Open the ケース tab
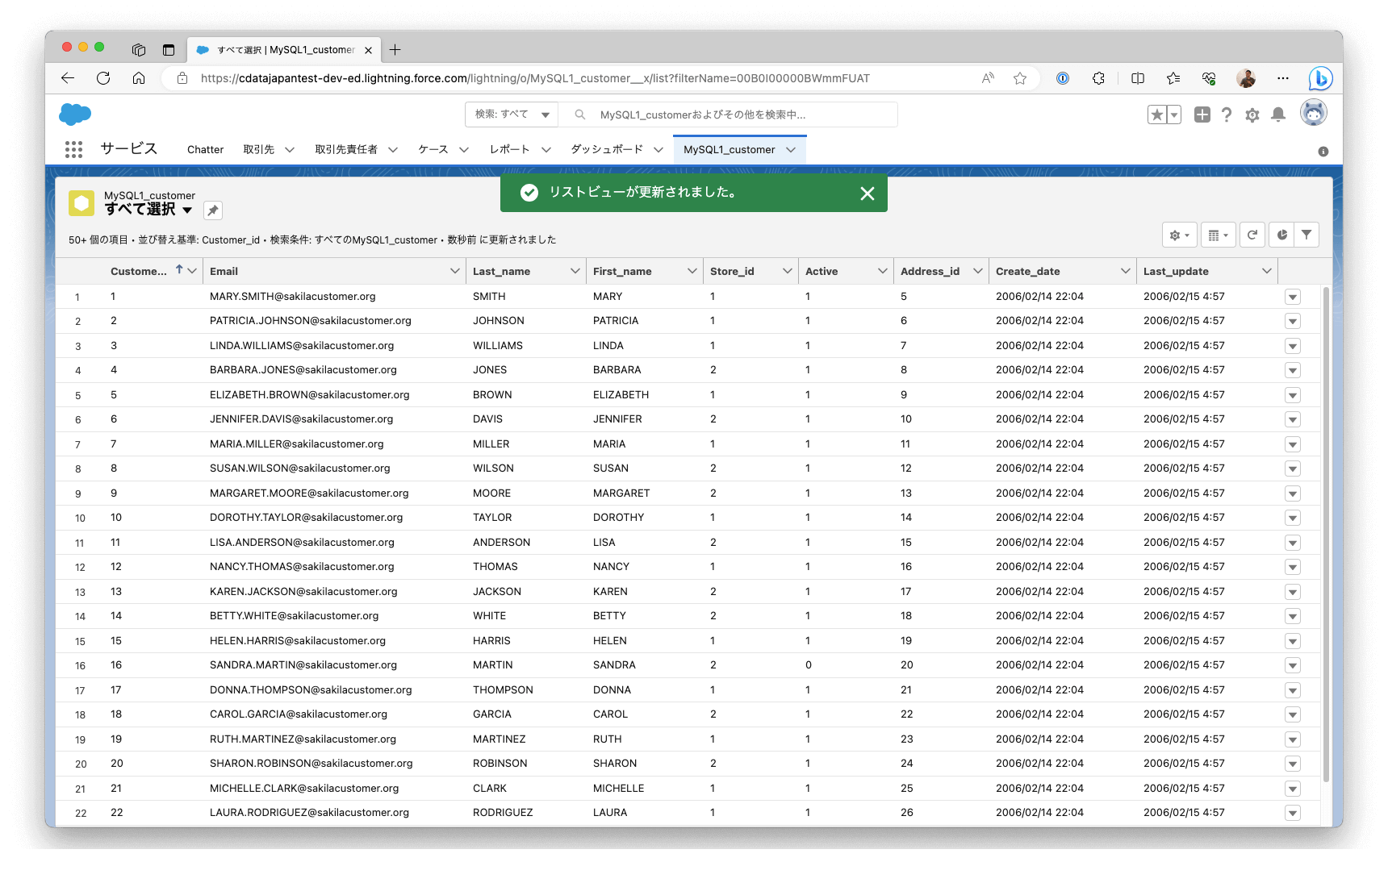1388x887 pixels. click(x=433, y=150)
